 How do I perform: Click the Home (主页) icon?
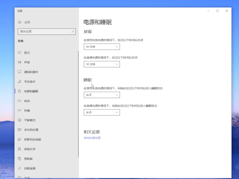click(x=19, y=22)
